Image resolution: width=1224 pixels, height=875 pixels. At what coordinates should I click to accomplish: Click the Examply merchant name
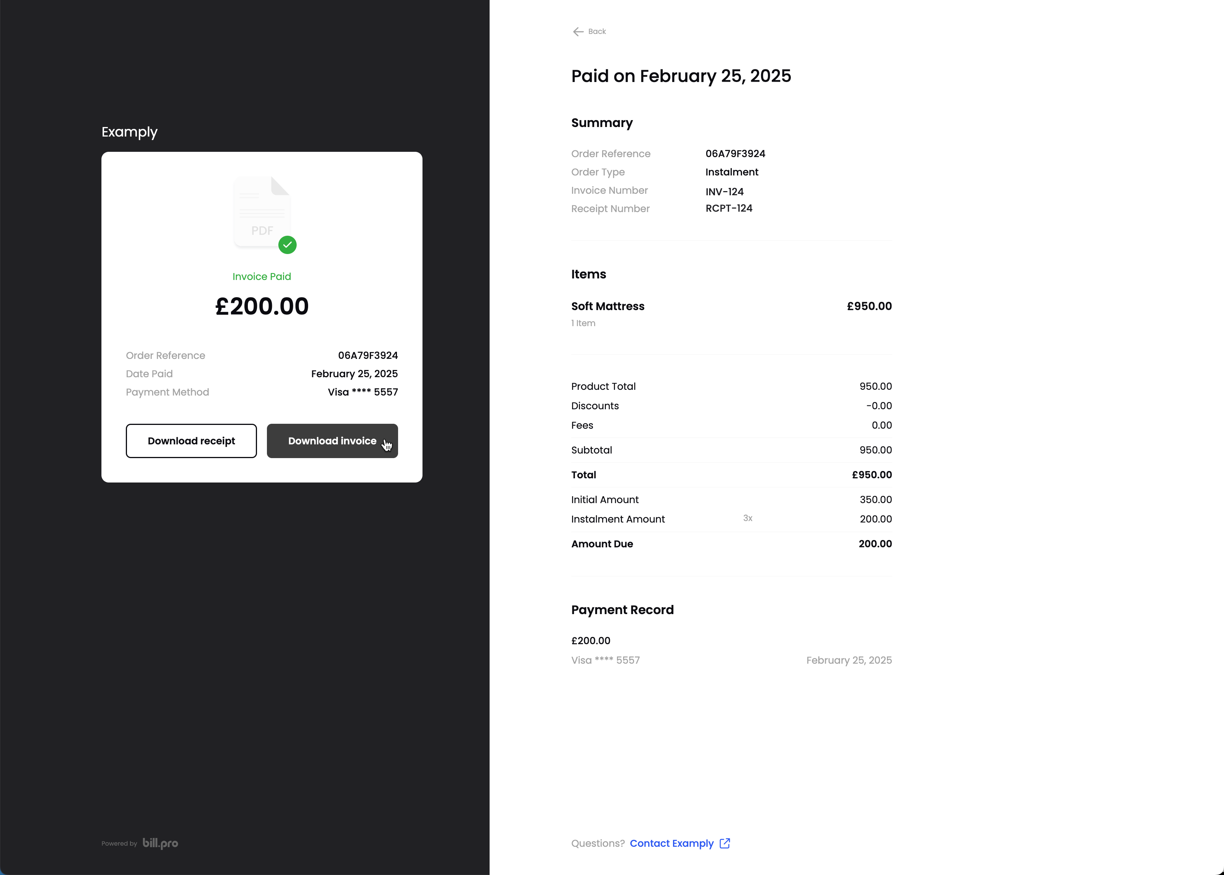coord(129,132)
